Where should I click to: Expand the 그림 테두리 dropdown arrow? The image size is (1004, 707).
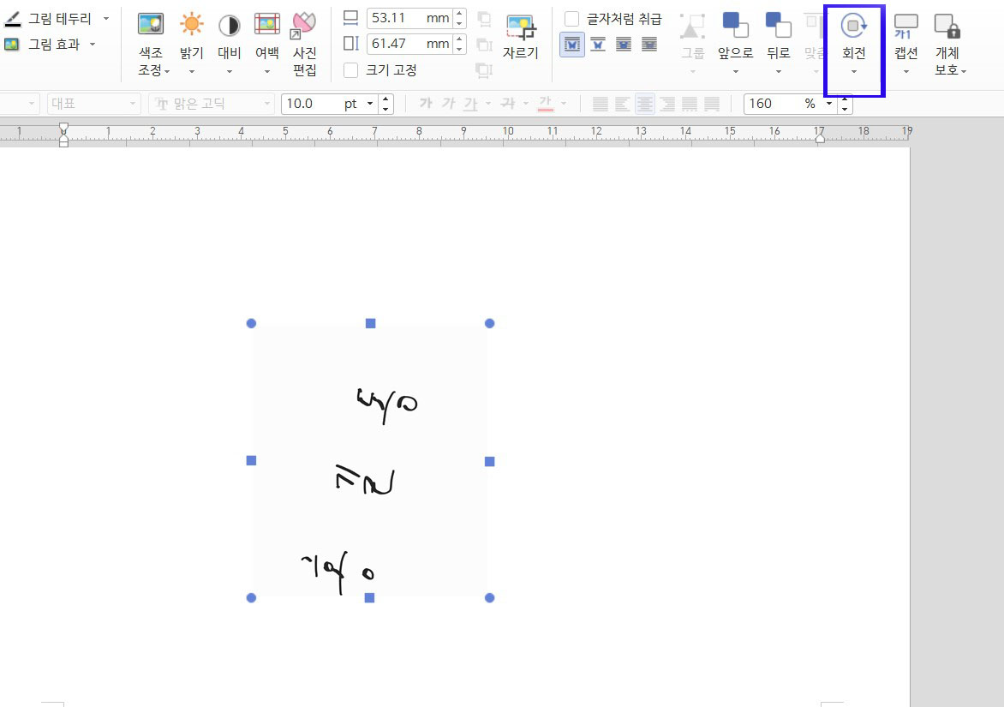click(x=106, y=19)
